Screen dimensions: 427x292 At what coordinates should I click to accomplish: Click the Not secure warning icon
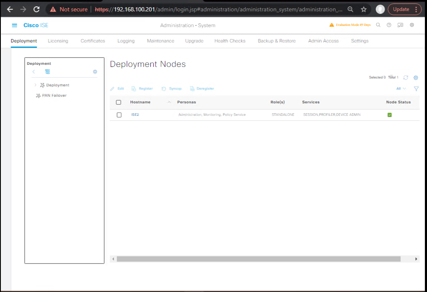[x=53, y=9]
